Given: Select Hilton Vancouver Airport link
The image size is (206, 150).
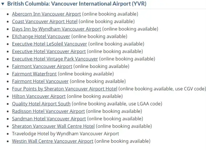Looking at the screenshot, I should click(x=39, y=96).
